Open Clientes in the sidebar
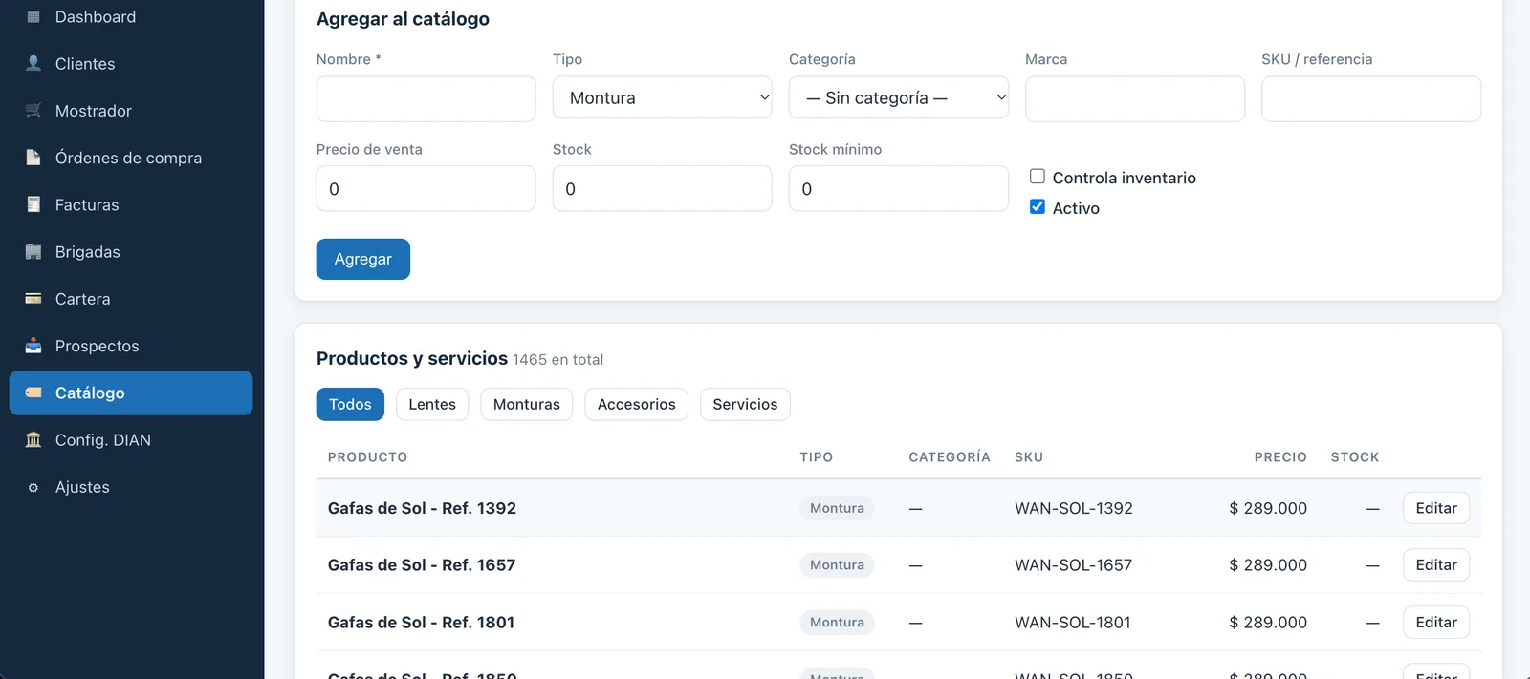The width and height of the screenshot is (1530, 679). pyautogui.click(x=131, y=64)
